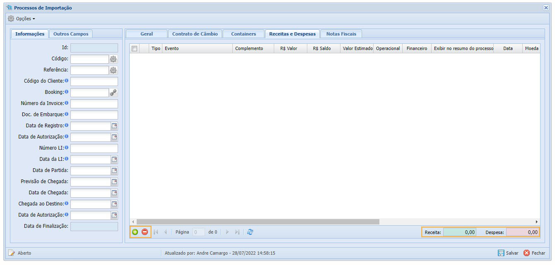Image resolution: width=555 pixels, height=265 pixels.
Task: Click the Operacional column header
Action: (388, 48)
